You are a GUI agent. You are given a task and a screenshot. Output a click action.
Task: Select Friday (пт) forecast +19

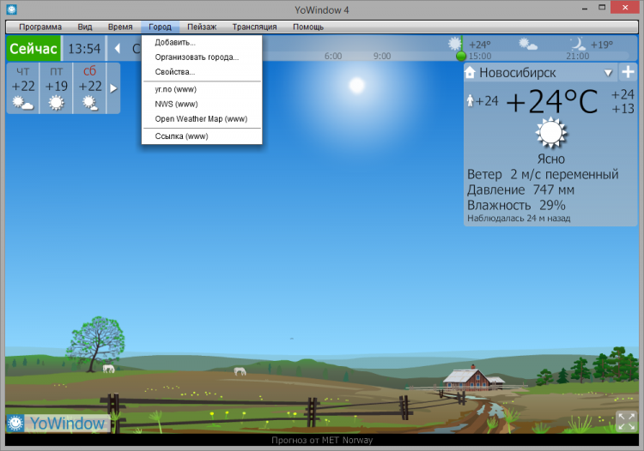[x=57, y=88]
